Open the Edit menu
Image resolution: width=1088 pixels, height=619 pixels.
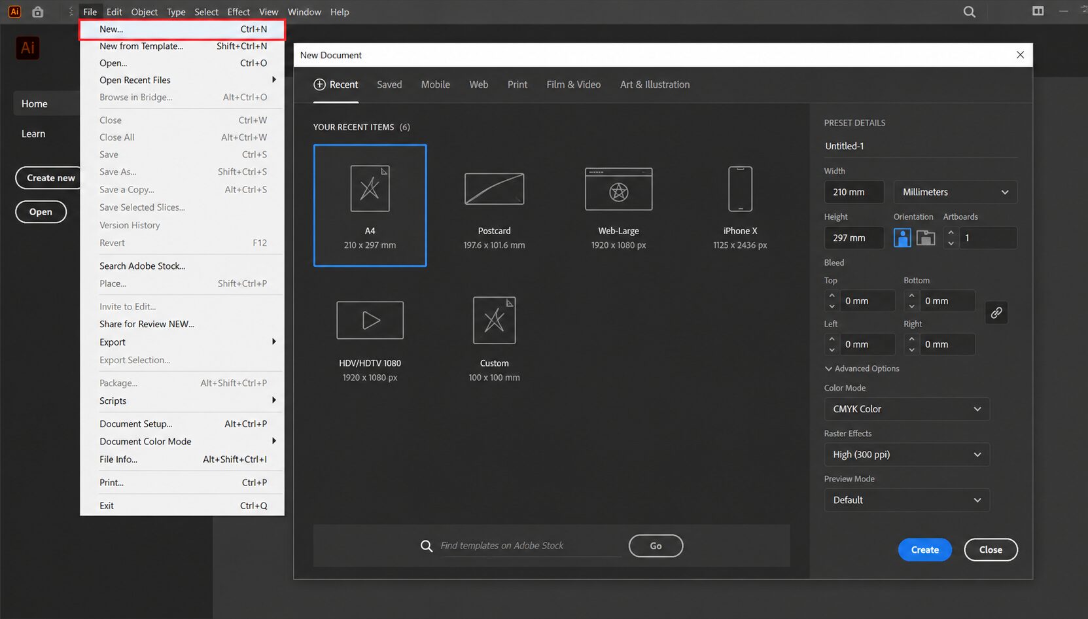[x=114, y=12]
